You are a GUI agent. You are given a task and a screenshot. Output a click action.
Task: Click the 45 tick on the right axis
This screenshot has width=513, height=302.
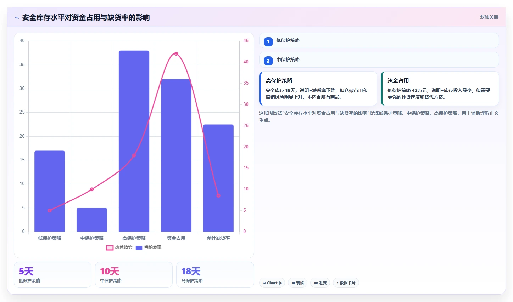pos(246,41)
